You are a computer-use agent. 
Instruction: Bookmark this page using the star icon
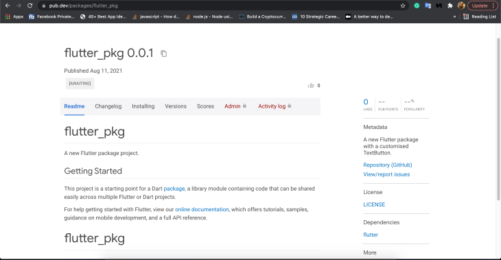pyautogui.click(x=403, y=5)
